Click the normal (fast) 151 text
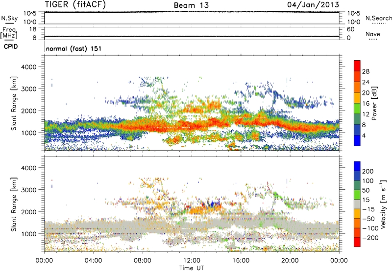392x271 pixels. (x=74, y=48)
